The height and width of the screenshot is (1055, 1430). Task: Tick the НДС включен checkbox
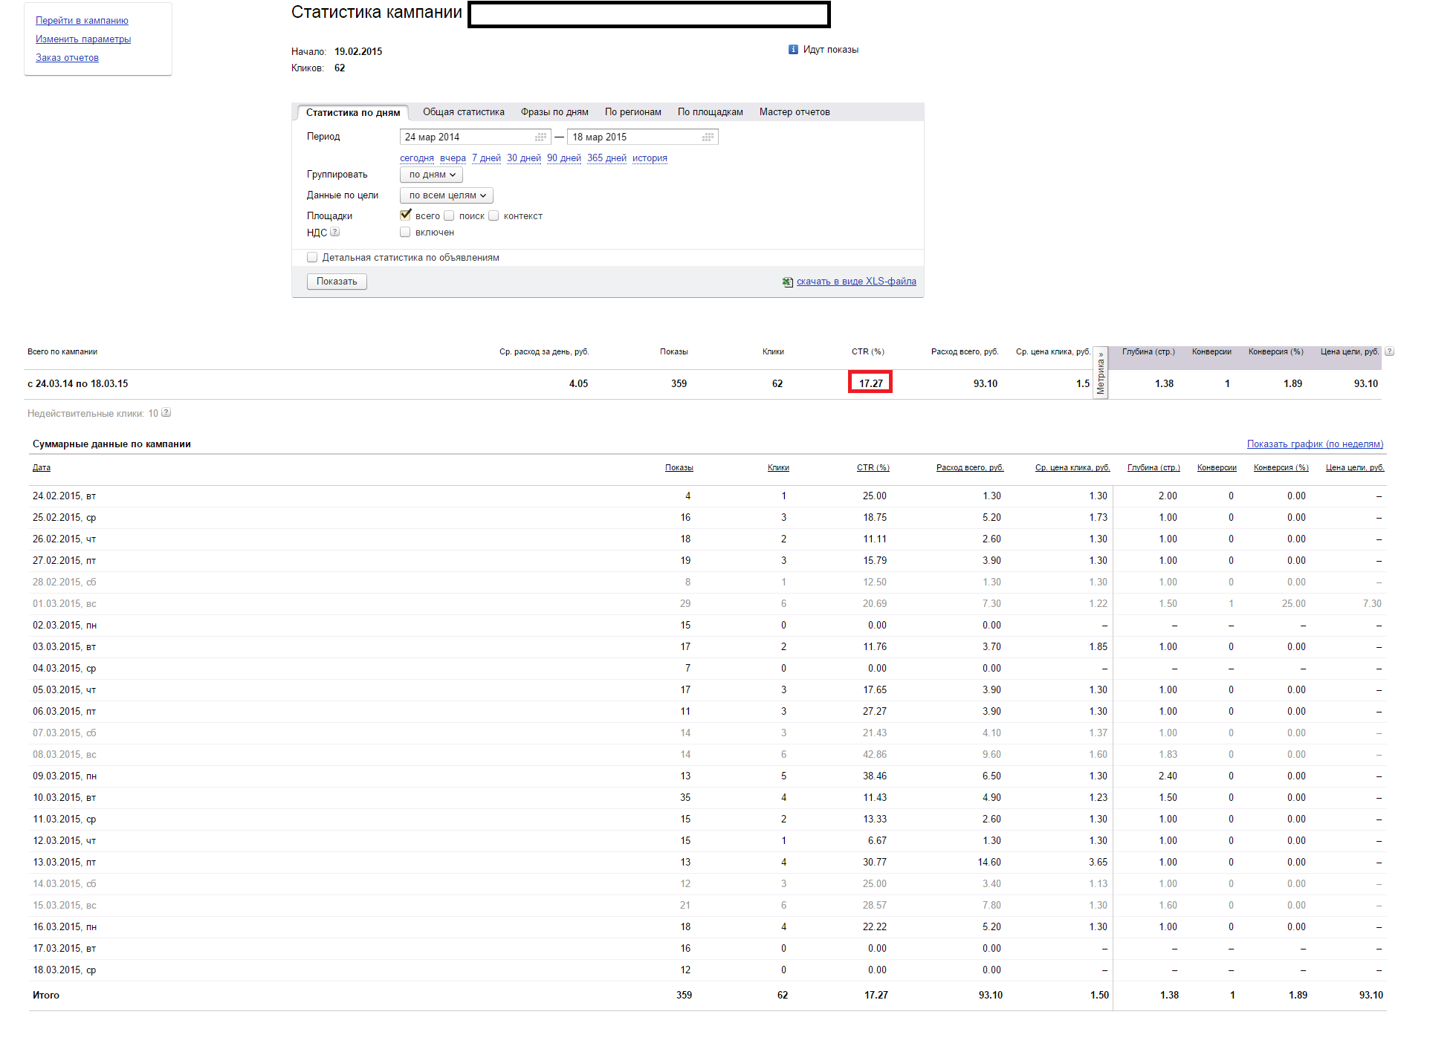(x=405, y=233)
